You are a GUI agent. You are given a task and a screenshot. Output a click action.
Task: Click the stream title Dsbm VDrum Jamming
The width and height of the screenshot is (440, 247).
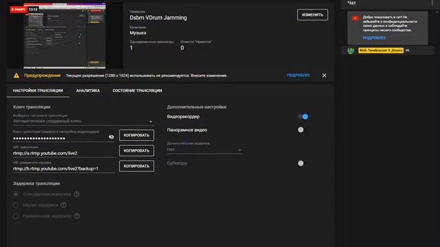pyautogui.click(x=158, y=18)
